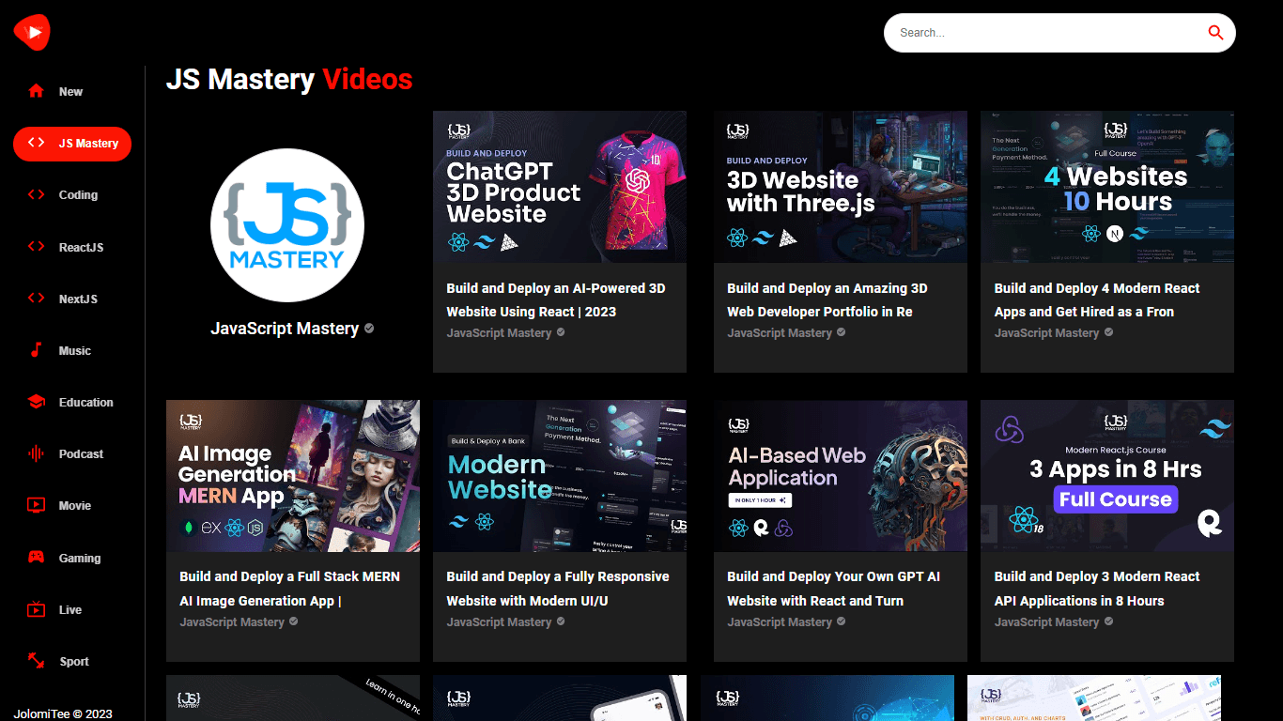Click the Podcast waveform icon
The image size is (1283, 721).
37,453
